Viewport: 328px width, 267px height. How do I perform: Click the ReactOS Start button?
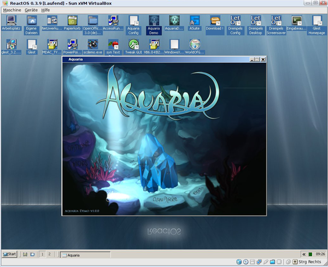pyautogui.click(x=10, y=254)
